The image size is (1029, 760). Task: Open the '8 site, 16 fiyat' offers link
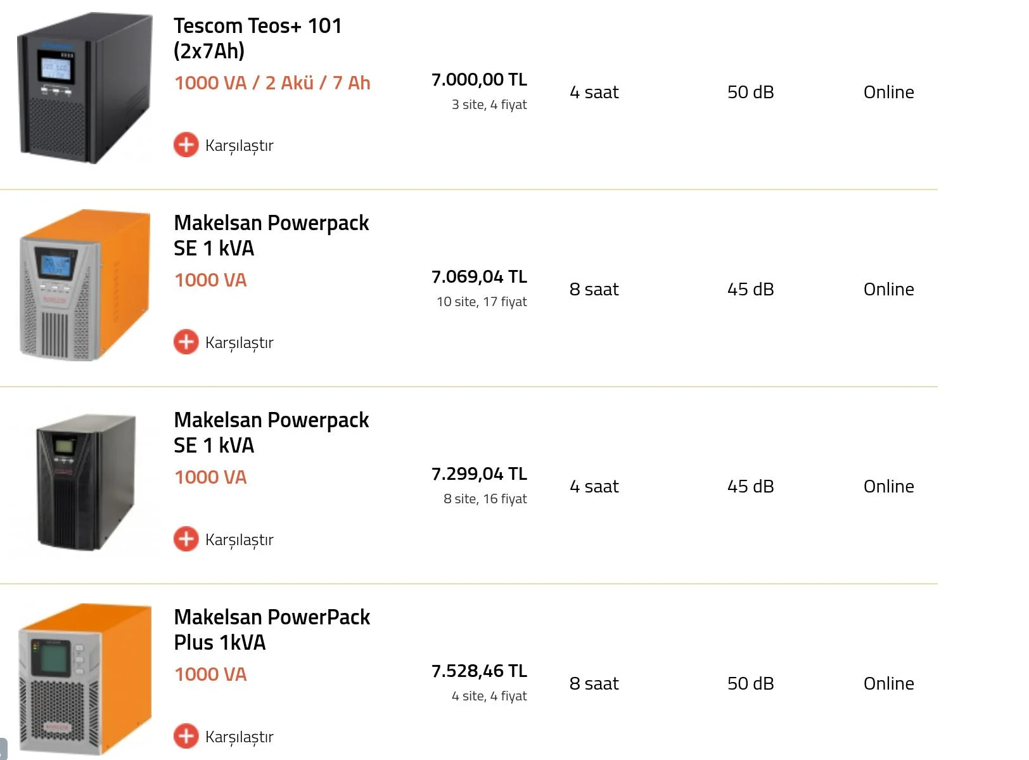point(485,499)
